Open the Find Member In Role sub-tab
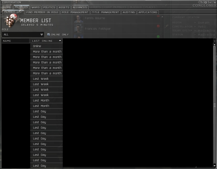217x169 pixels. click(x=42, y=12)
